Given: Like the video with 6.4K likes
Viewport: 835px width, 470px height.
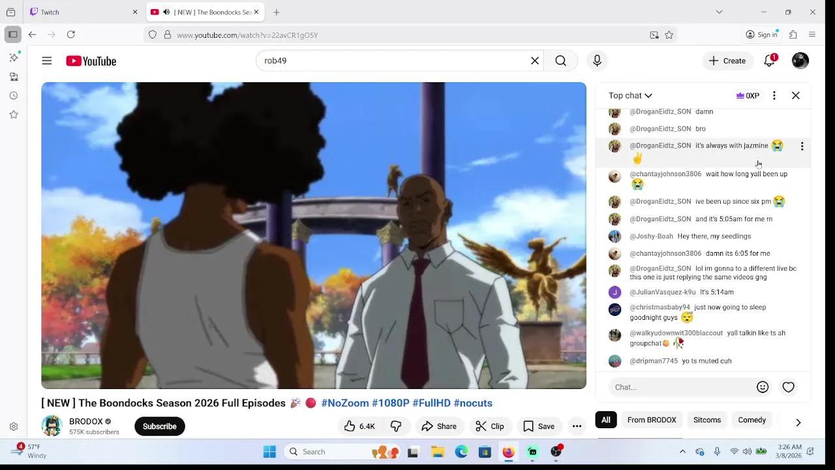Looking at the screenshot, I should click(359, 426).
